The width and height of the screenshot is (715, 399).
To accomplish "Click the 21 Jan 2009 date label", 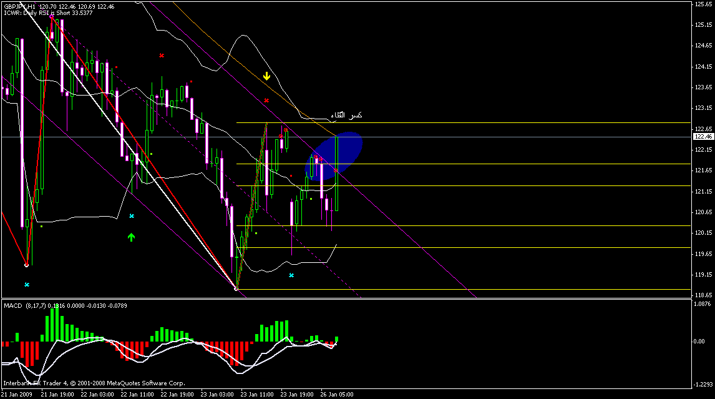I will pos(17,395).
